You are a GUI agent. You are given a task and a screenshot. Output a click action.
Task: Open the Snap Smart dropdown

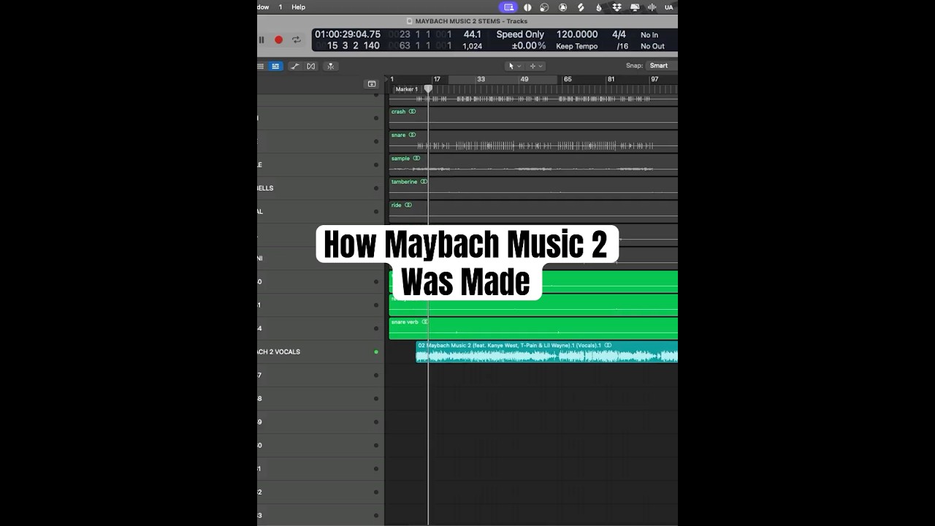click(x=661, y=66)
